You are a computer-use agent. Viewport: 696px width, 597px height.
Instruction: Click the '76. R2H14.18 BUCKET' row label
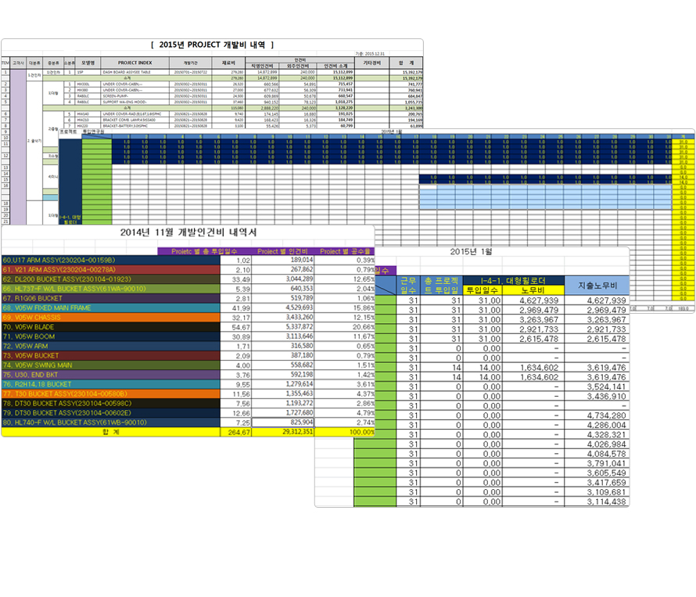[x=111, y=384]
